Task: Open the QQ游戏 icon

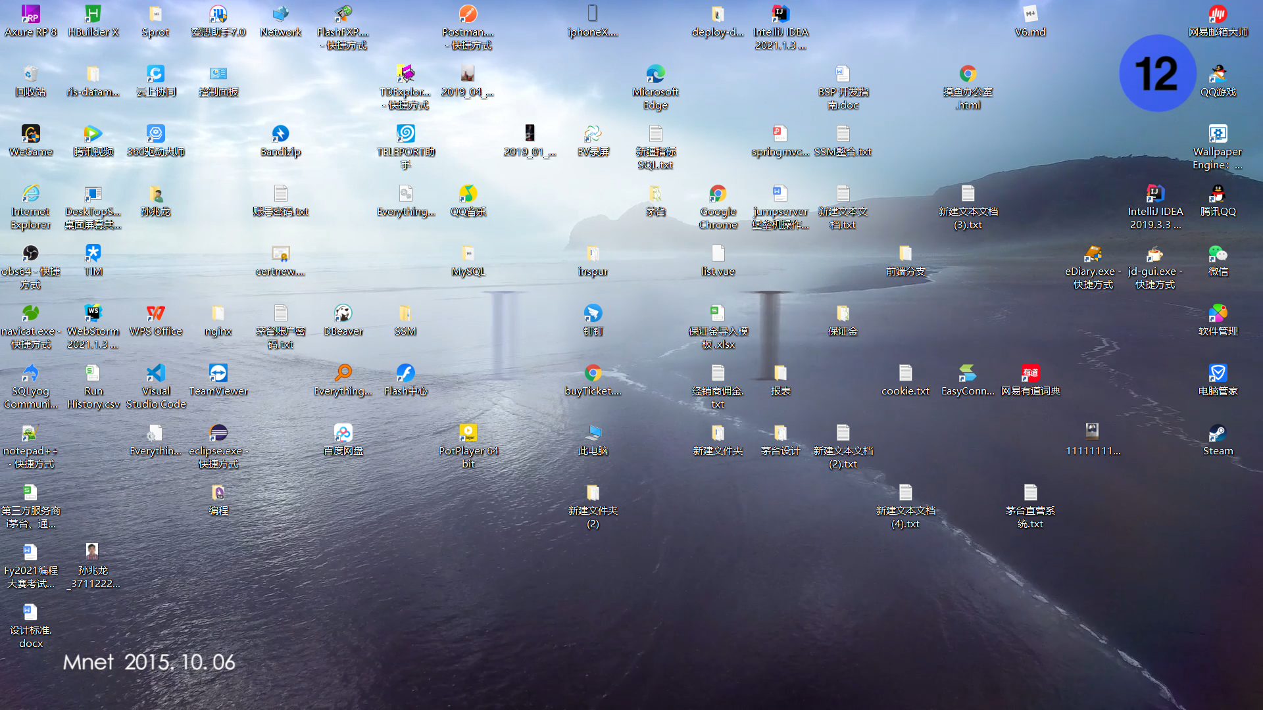Action: click(x=1218, y=82)
